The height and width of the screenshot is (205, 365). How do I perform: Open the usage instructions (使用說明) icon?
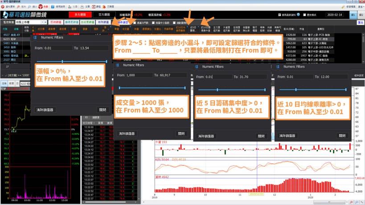pos(53,7)
